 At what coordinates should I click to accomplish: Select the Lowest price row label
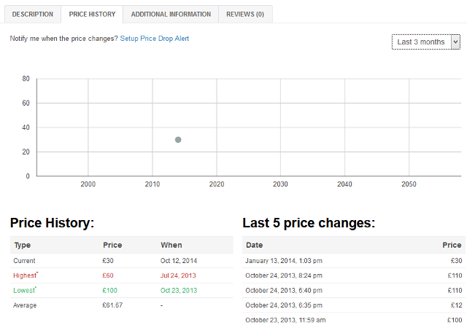[x=25, y=291]
